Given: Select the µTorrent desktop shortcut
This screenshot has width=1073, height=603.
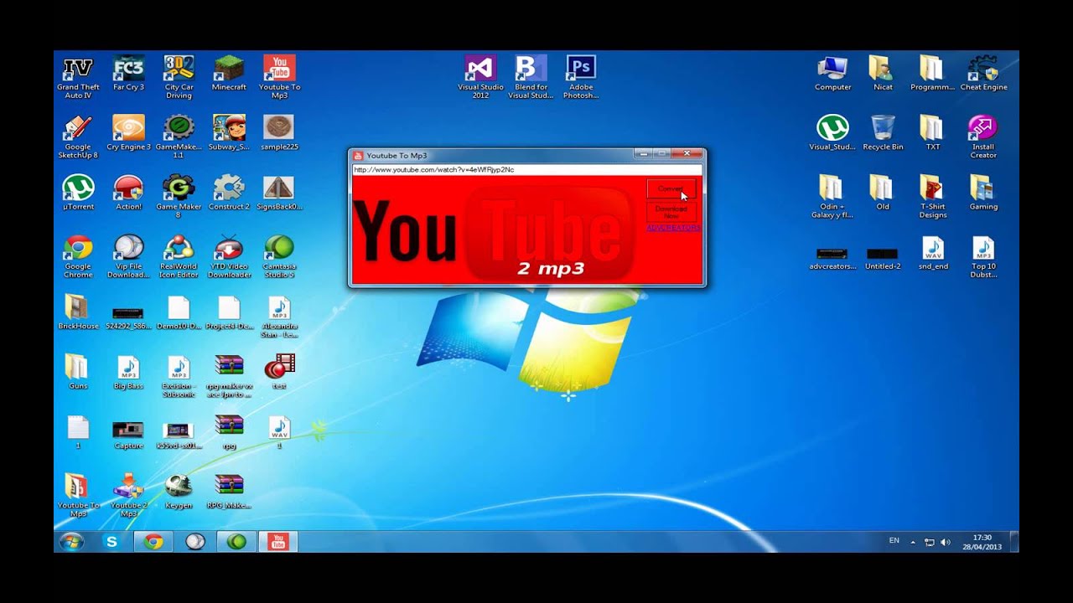Looking at the screenshot, I should [x=78, y=193].
